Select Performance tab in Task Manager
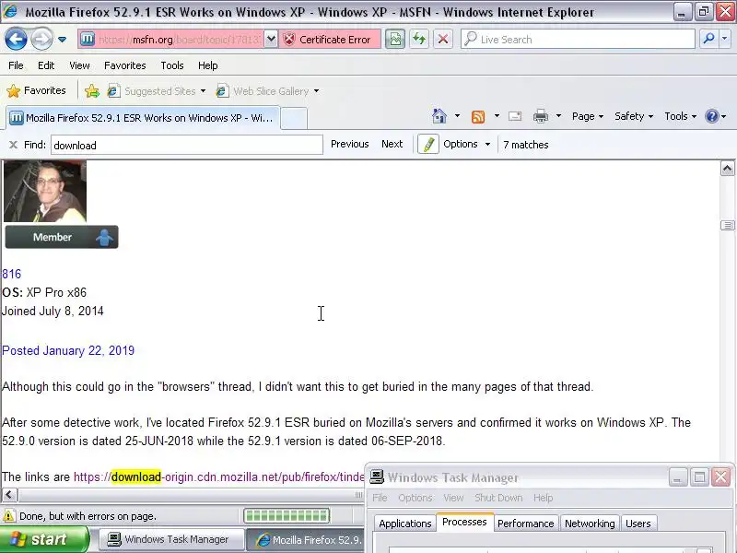This screenshot has width=737, height=553. pos(525,524)
